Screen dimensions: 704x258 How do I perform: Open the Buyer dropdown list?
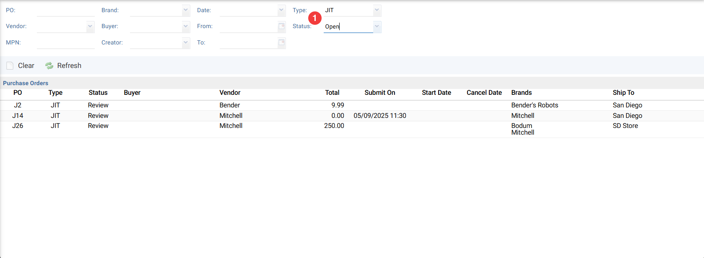186,26
